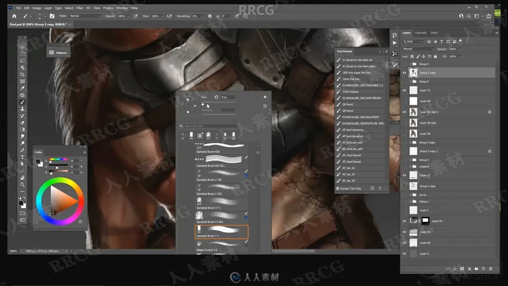Choose the MACALABS INK-BALLPOINT preset
This screenshot has height=286, width=508.
pos(361,117)
